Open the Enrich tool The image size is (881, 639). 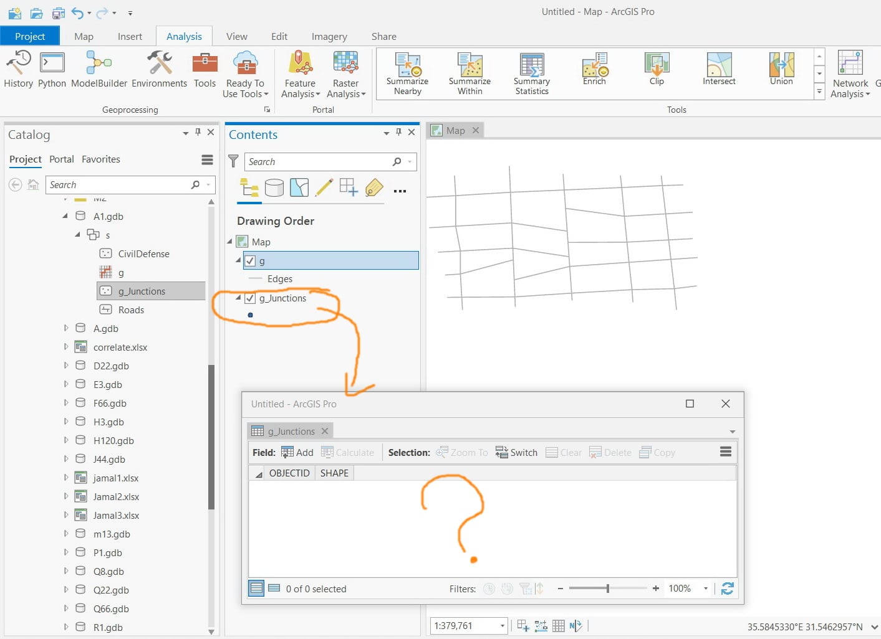594,69
